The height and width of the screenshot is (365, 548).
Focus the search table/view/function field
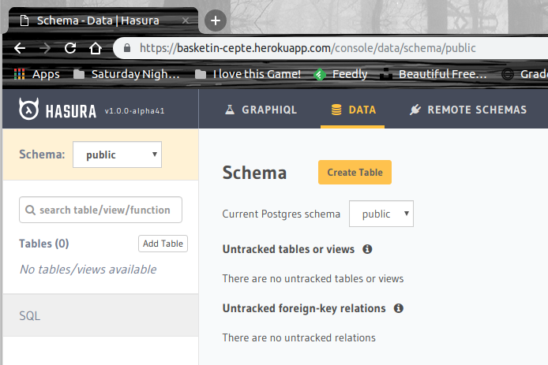tap(100, 210)
